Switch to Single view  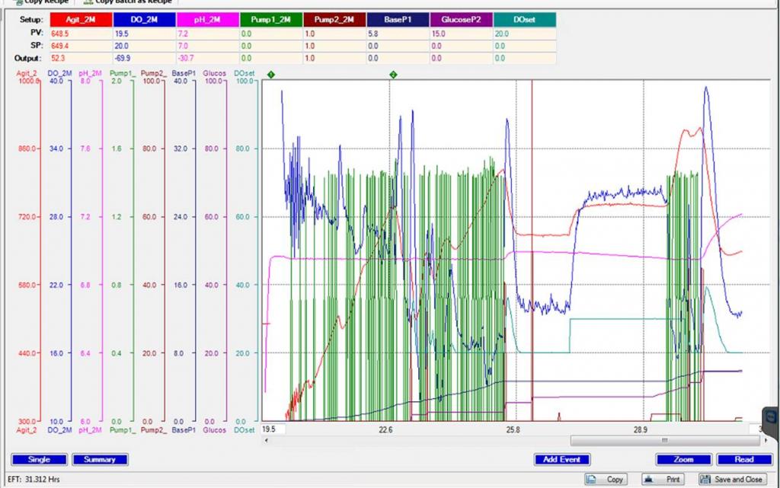39,459
